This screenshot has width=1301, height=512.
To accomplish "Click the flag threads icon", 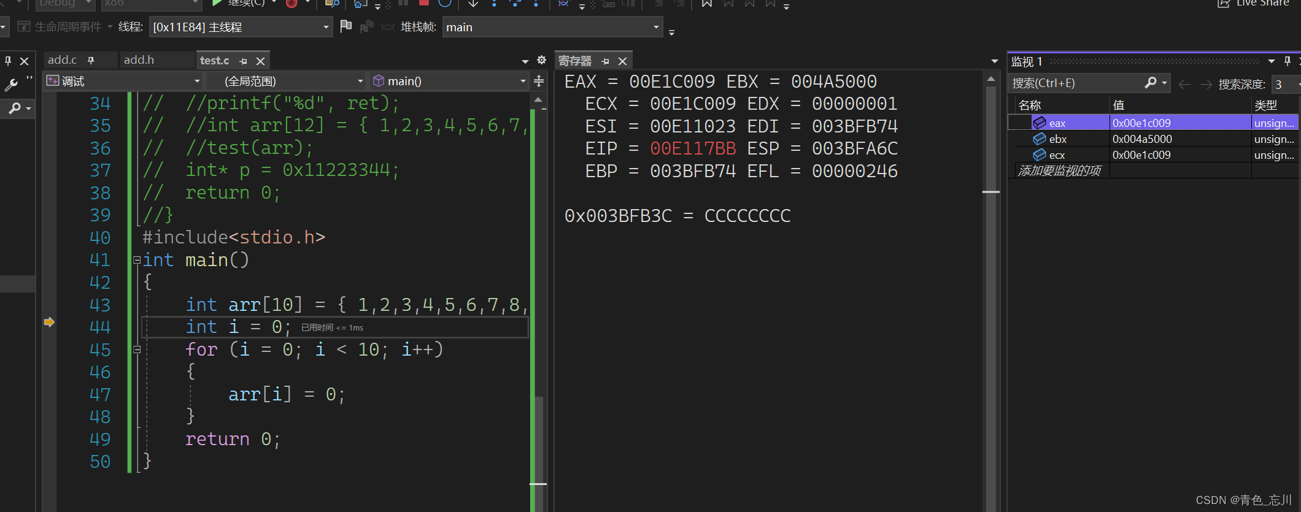I will [x=346, y=26].
